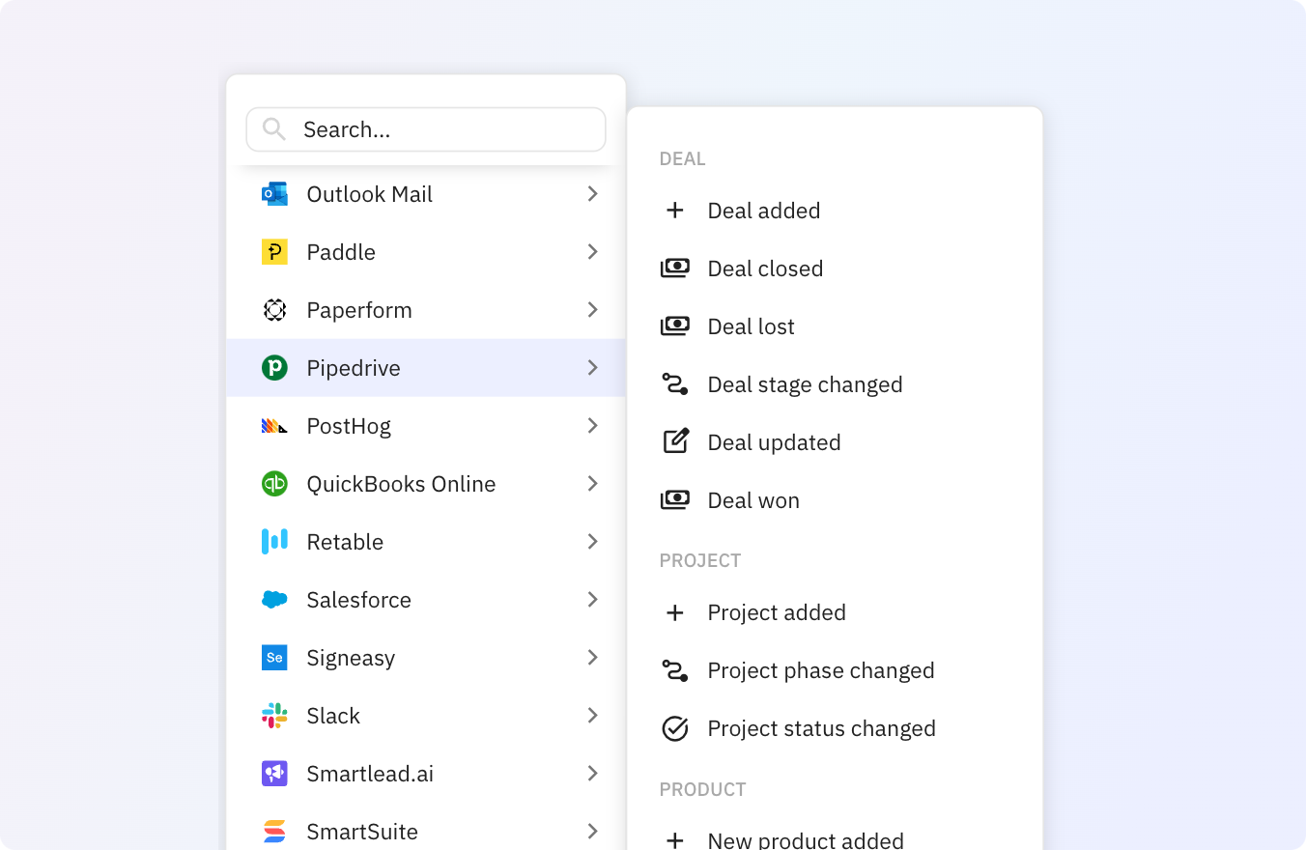Expand the Paperform submenu chevron
This screenshot has width=1306, height=850.
tap(592, 310)
